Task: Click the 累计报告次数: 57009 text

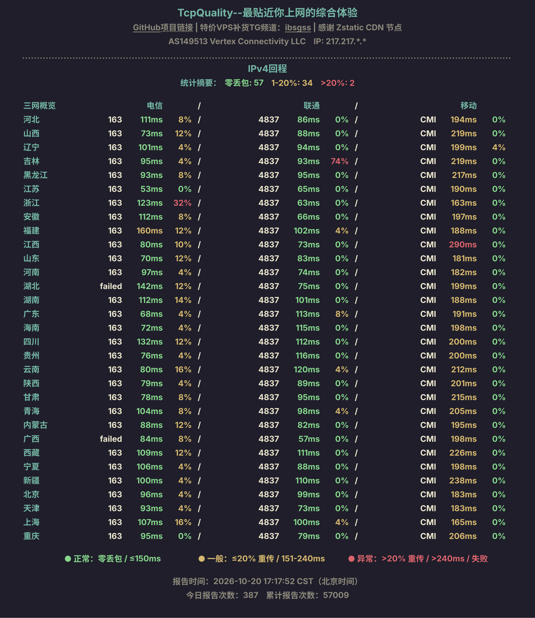Action: click(x=307, y=595)
